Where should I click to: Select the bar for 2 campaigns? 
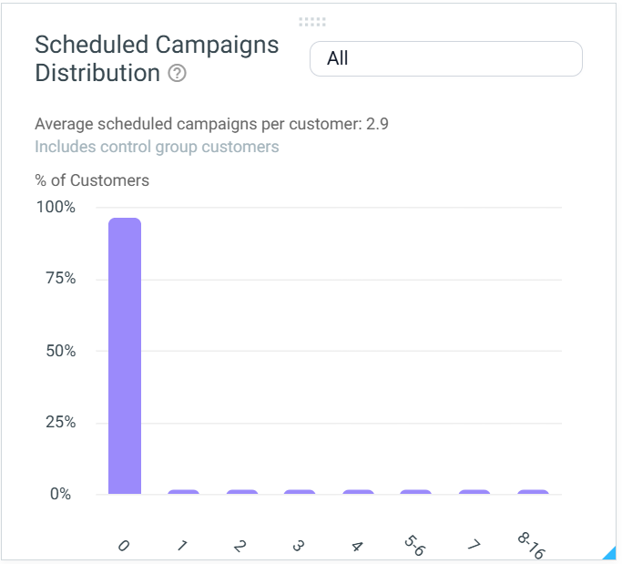(242, 492)
